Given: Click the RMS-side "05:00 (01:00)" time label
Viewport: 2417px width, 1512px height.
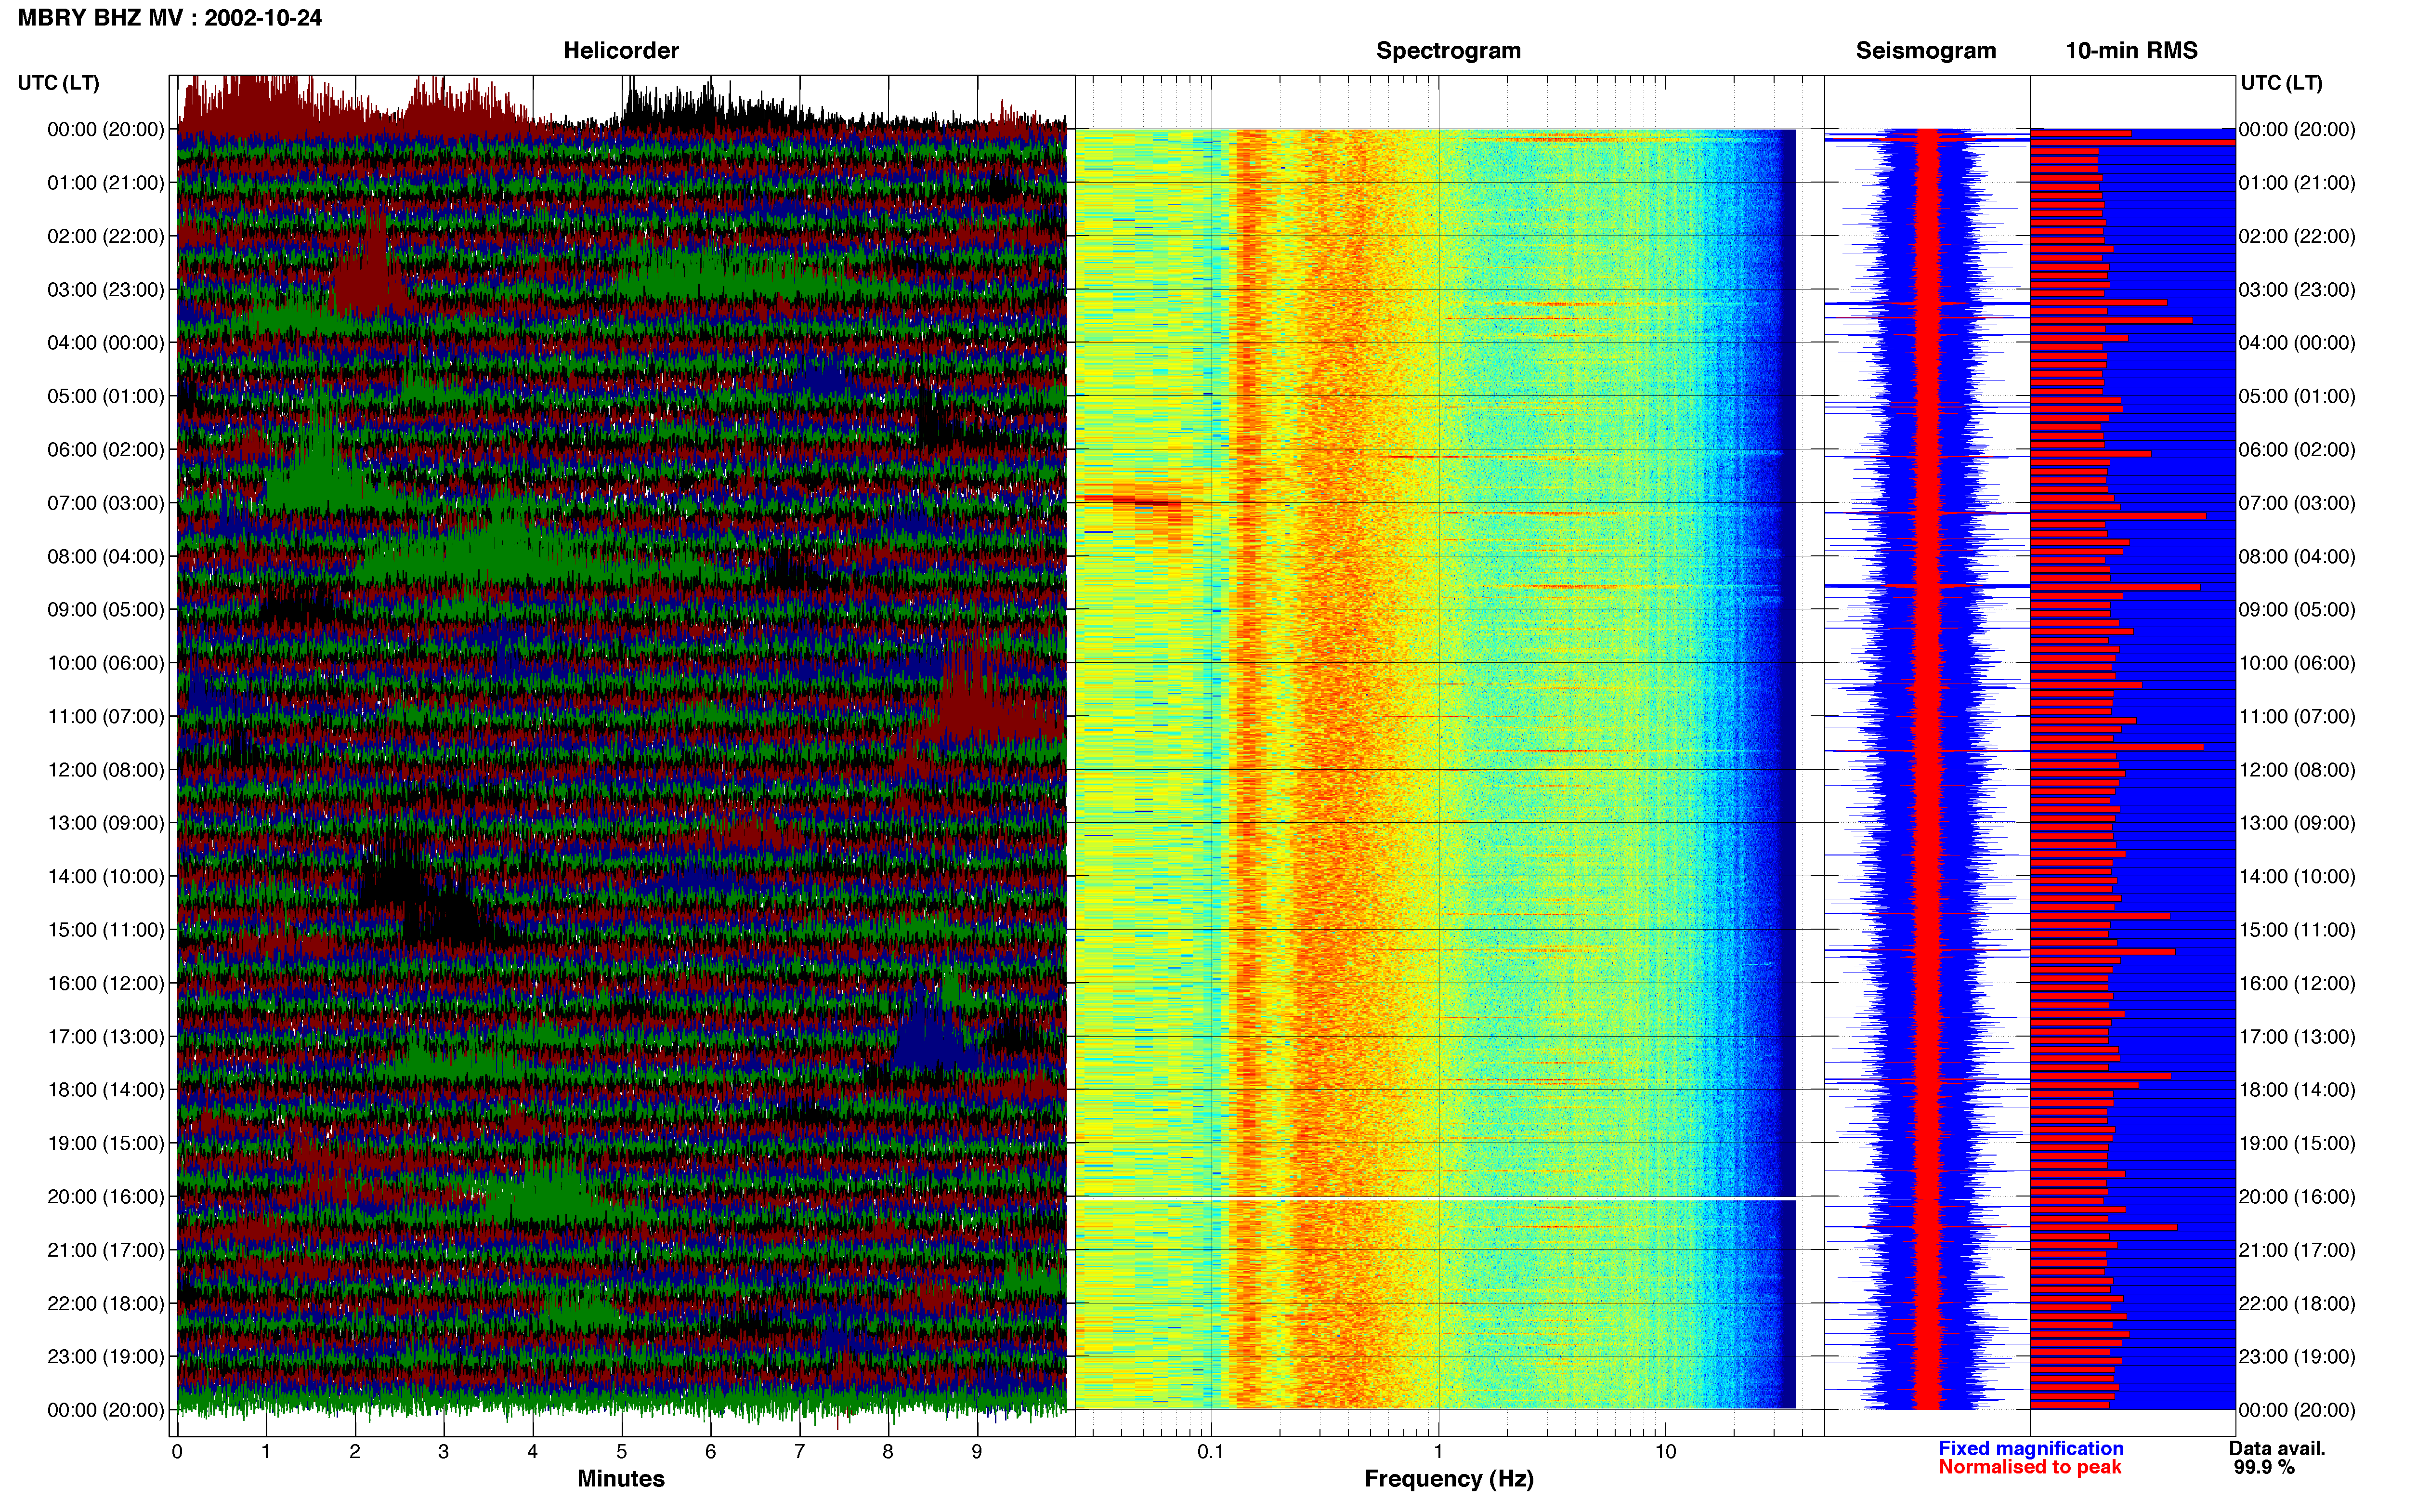Looking at the screenshot, I should [2297, 396].
